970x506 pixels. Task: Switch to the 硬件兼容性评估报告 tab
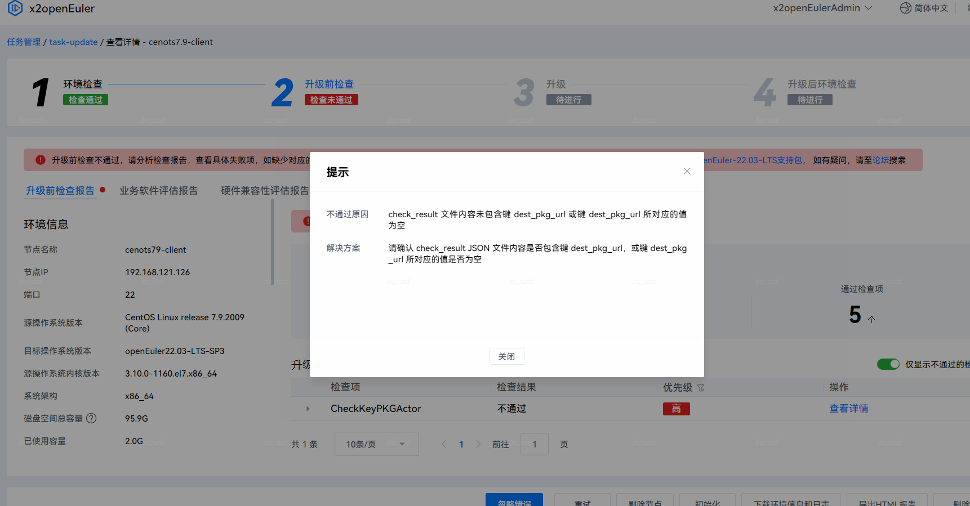(x=265, y=191)
